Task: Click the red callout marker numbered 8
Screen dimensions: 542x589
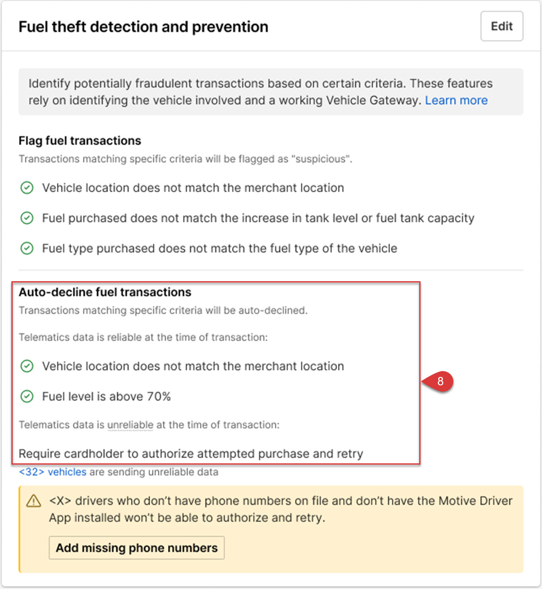Action: coord(440,381)
